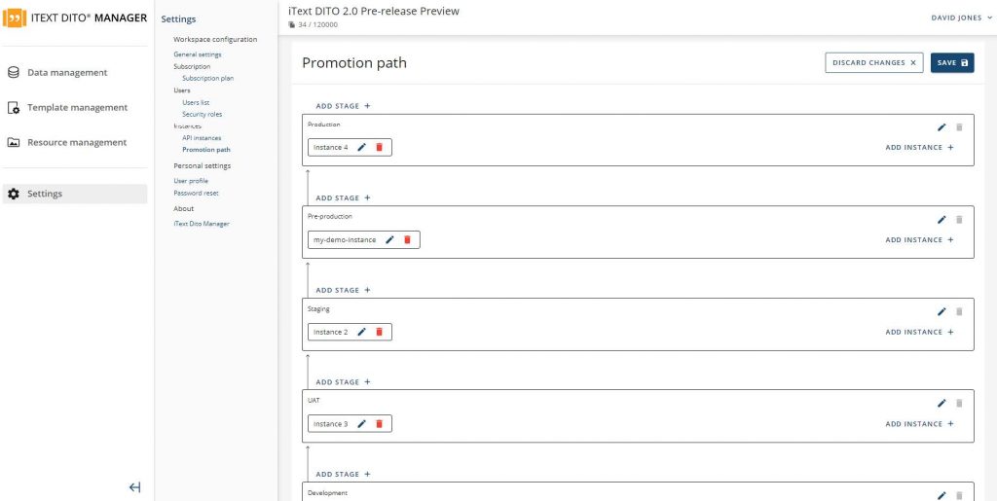Screen dimensions: 997x501
Task: Edit Instance 2 with the pencil icon
Action: [x=362, y=333]
